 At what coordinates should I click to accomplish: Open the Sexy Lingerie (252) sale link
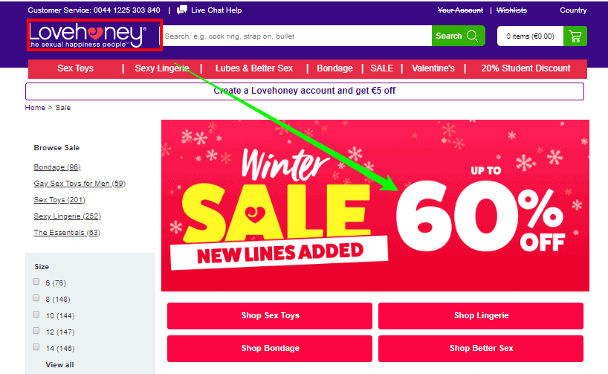[x=67, y=216]
